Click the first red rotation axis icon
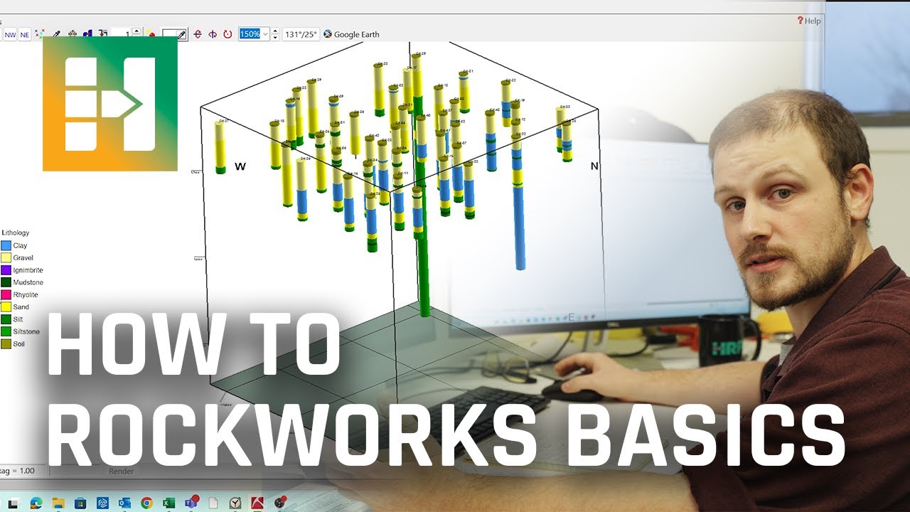Viewport: 910px width, 512px height. click(198, 34)
